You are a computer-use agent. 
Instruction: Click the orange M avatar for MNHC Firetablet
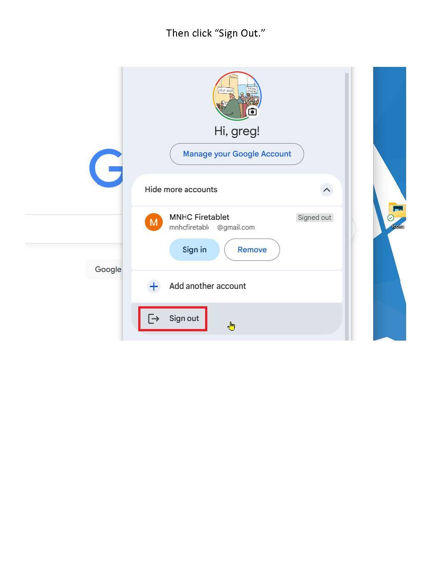click(154, 222)
